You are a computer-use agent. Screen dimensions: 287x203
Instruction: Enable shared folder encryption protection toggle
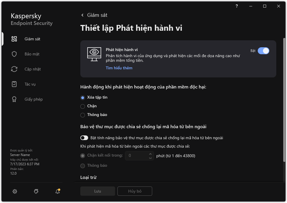(x=84, y=138)
